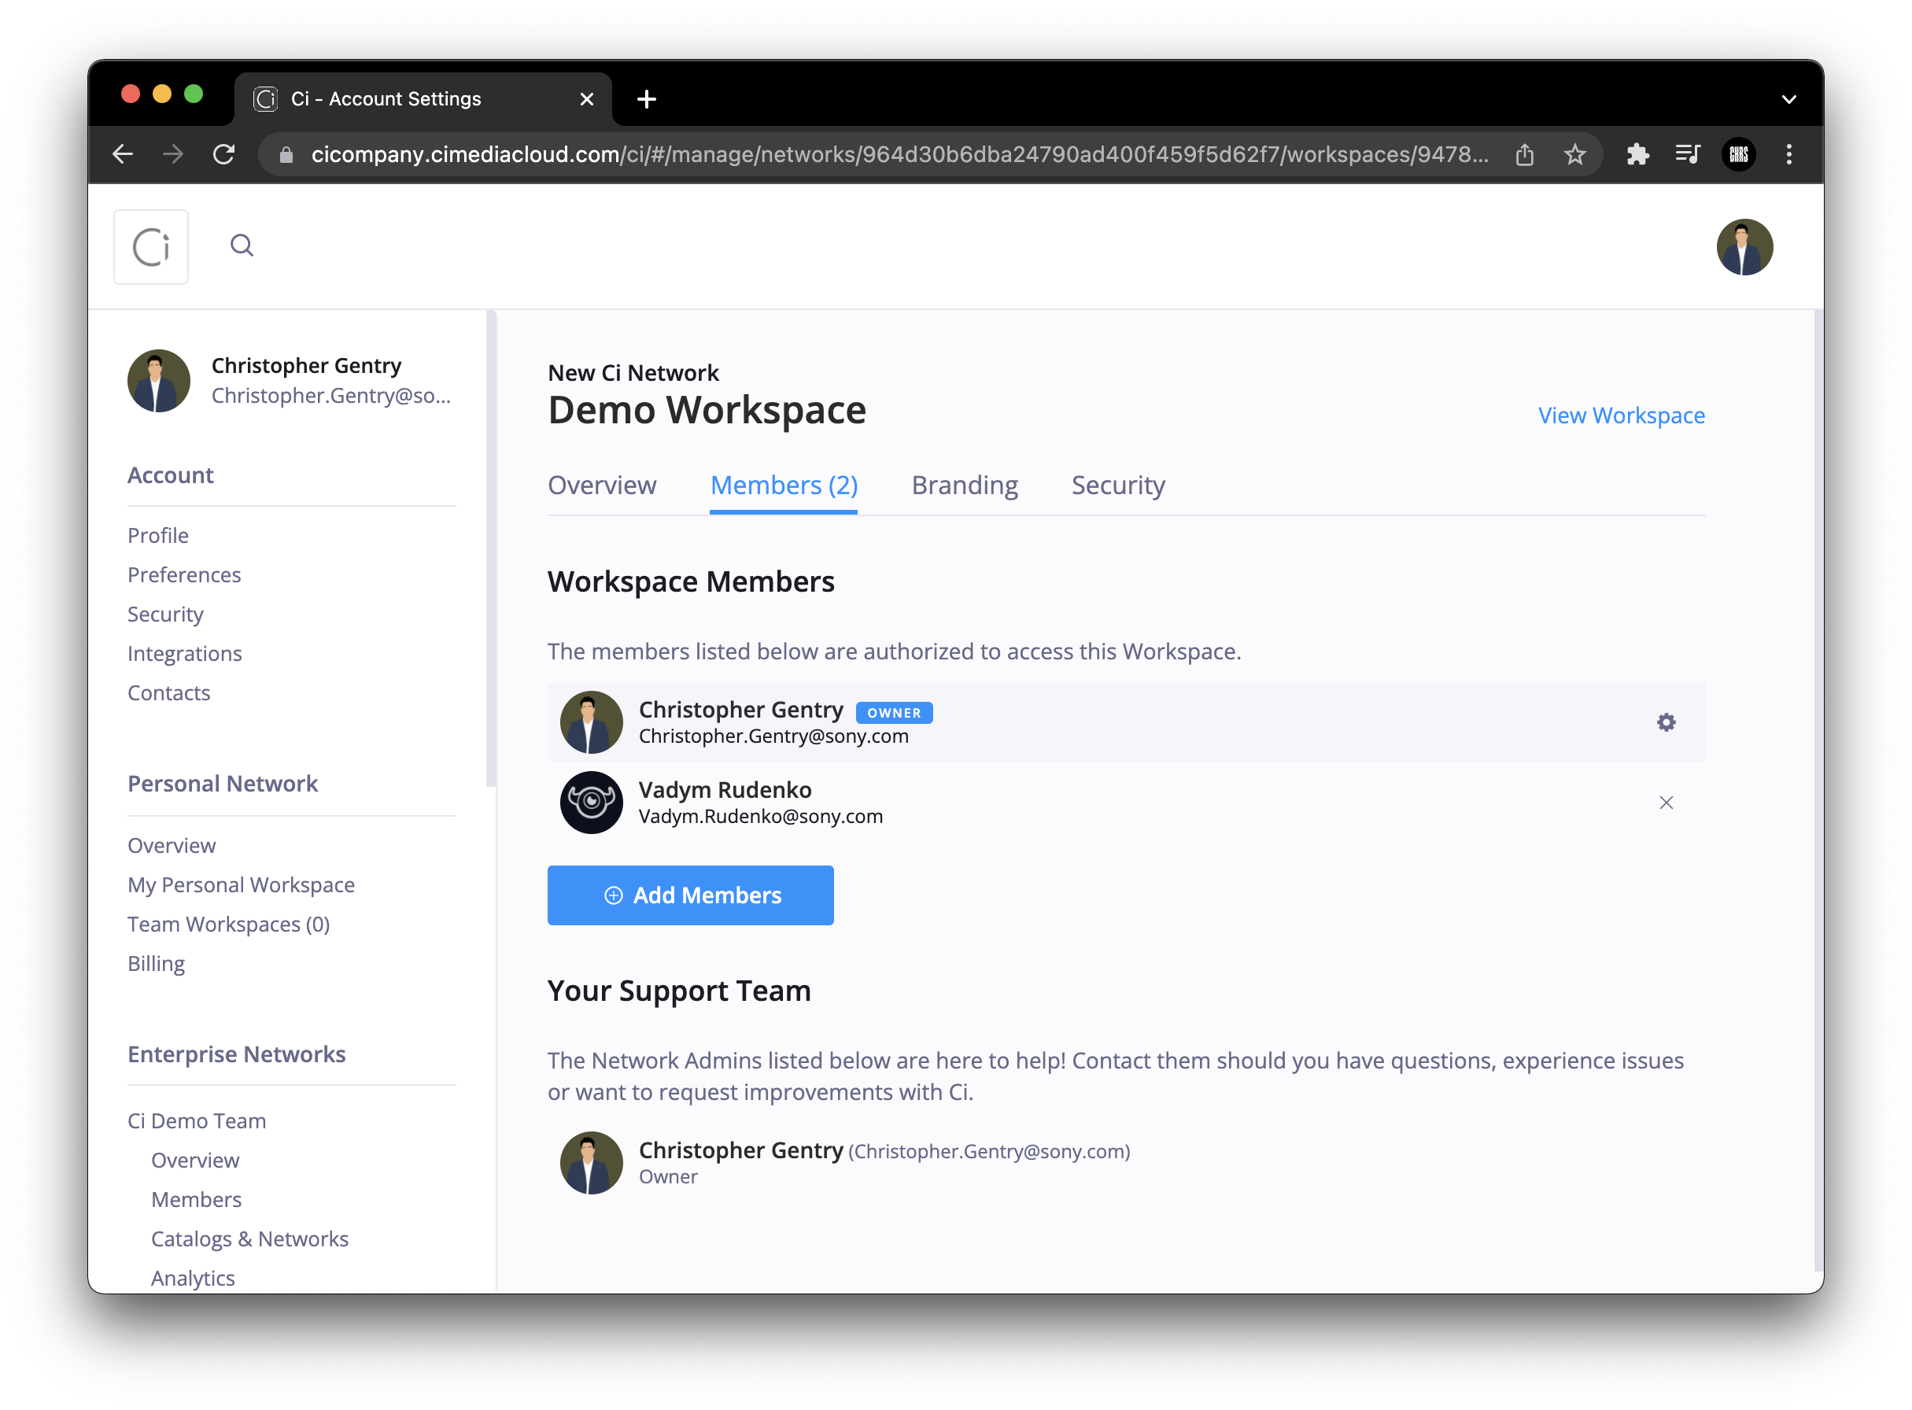Open Preferences in the sidebar

(184, 574)
